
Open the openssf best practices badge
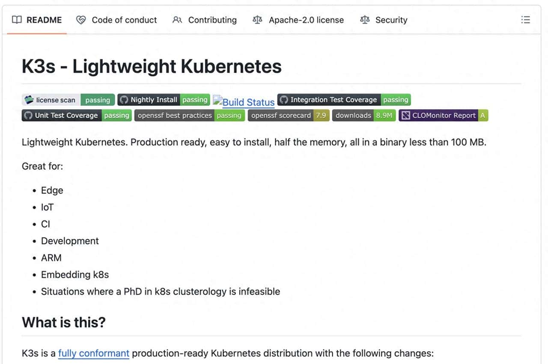point(190,115)
